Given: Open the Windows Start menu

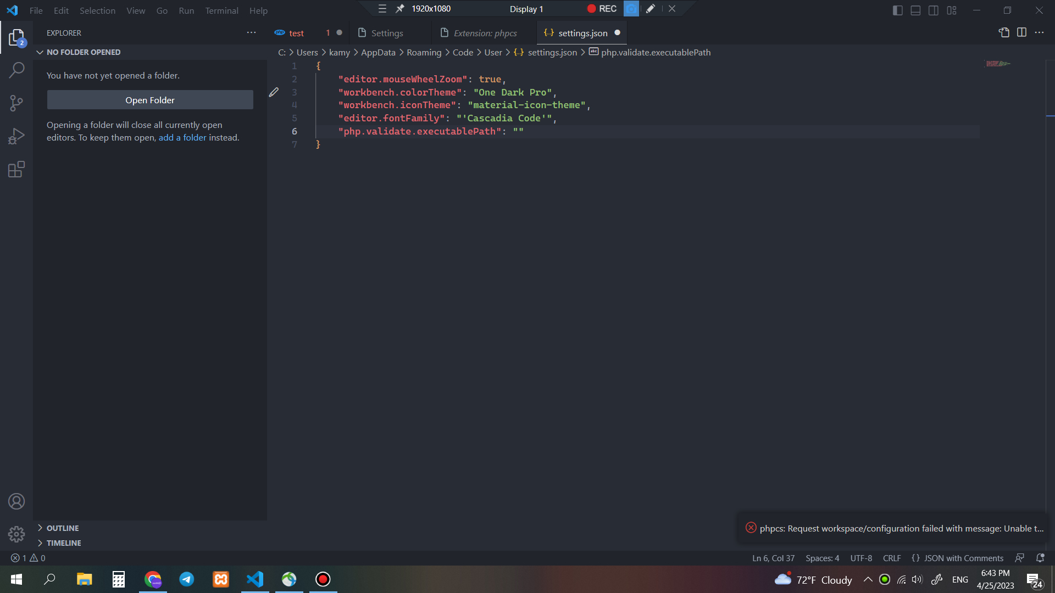Looking at the screenshot, I should [x=16, y=579].
